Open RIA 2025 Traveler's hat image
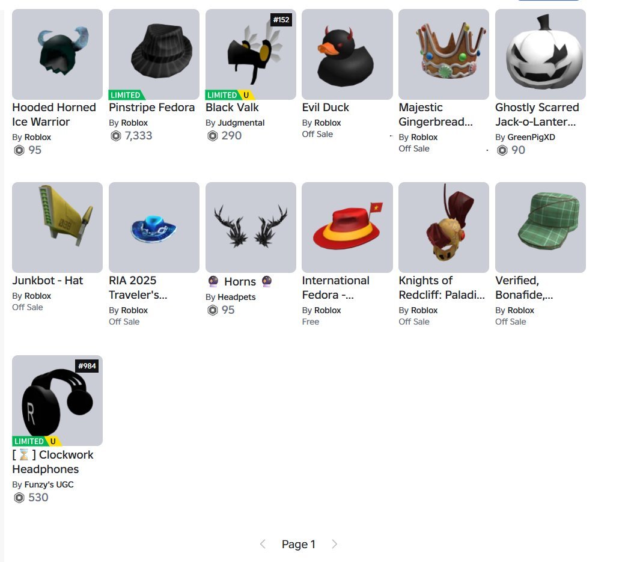 click(154, 227)
